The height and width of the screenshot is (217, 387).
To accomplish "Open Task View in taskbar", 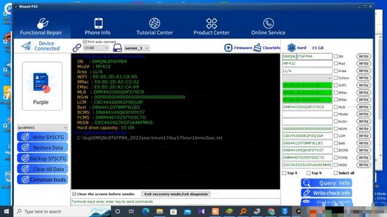I will (x=131, y=212).
